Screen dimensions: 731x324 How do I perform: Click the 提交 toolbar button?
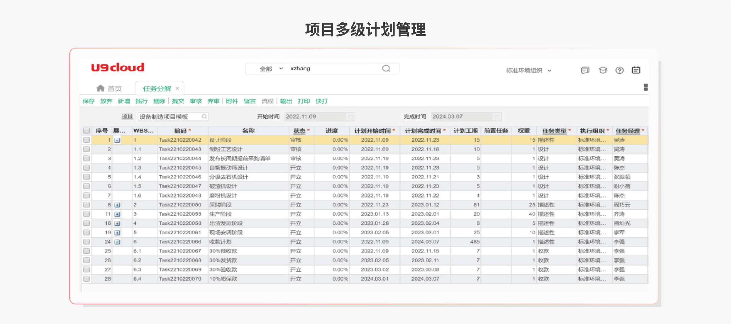point(178,101)
